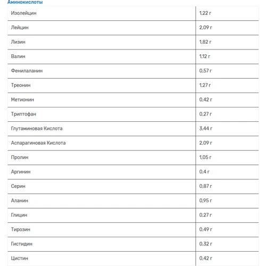Select the Глицин label
The width and height of the screenshot is (266, 266).
coord(19,215)
